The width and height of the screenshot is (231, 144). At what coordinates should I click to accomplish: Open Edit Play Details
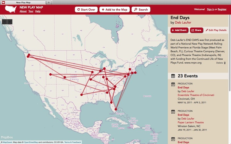pyautogui.click(x=216, y=30)
